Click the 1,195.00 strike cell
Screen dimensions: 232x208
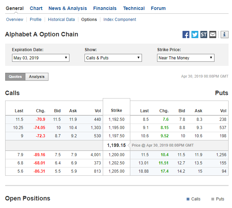pyautogui.click(x=117, y=128)
